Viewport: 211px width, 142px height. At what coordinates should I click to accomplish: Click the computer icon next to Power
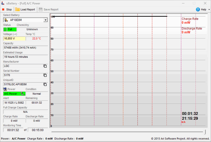(5, 89)
